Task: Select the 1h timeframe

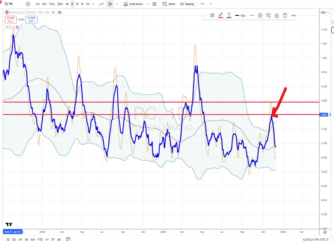Action: tap(87, 4)
